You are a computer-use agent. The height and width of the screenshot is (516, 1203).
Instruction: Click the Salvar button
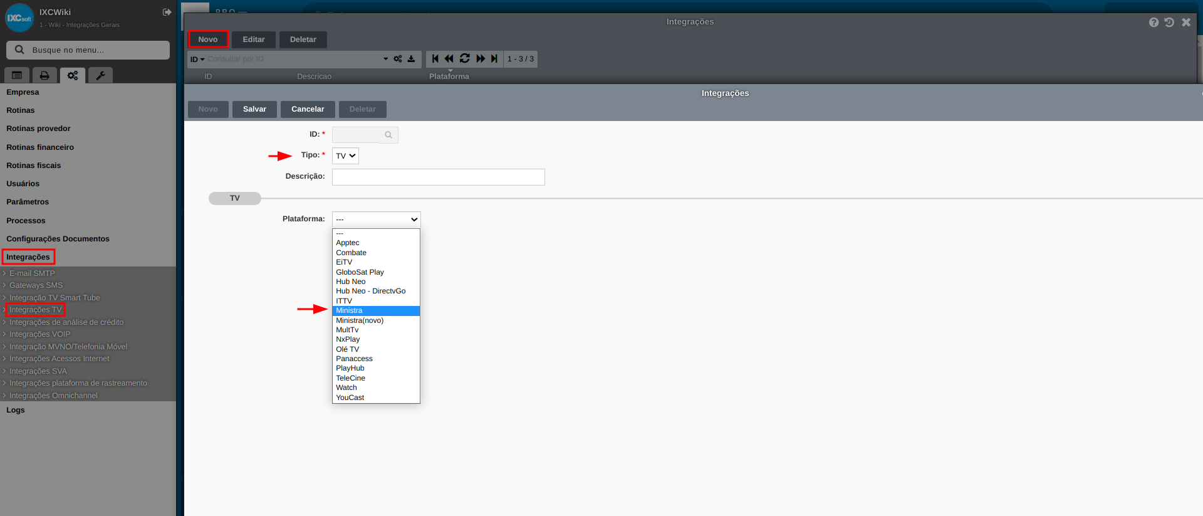254,109
